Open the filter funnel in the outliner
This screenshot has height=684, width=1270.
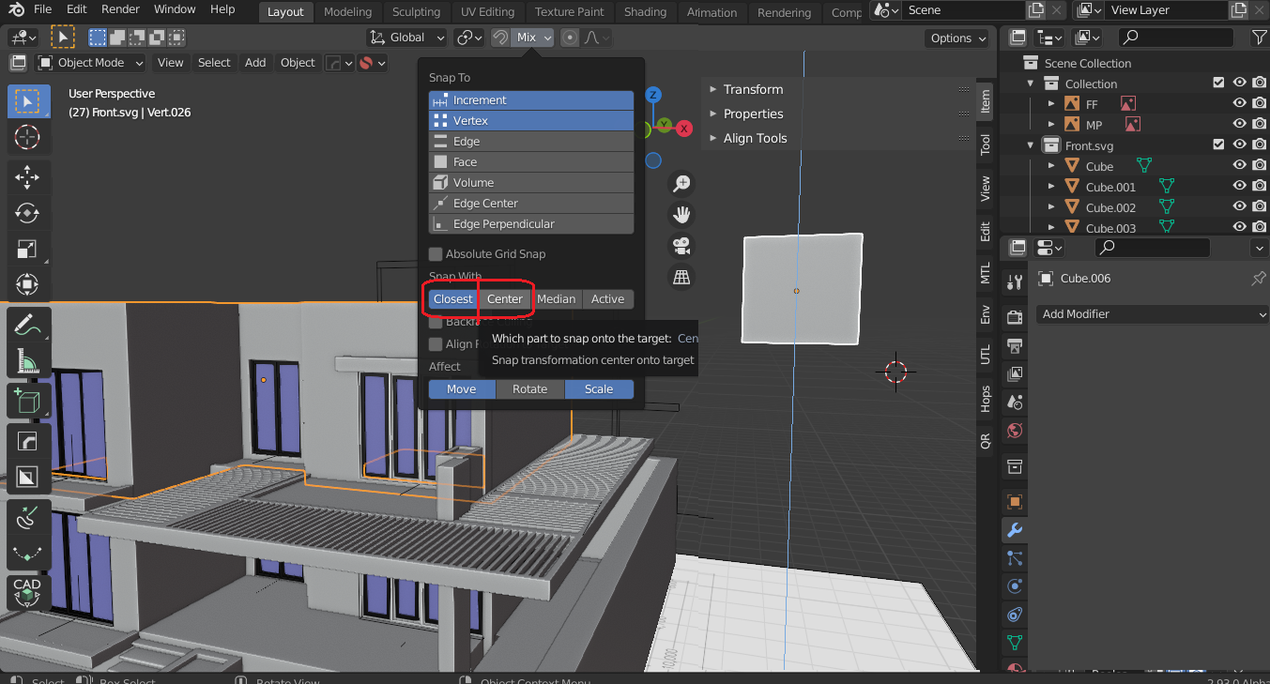1260,37
